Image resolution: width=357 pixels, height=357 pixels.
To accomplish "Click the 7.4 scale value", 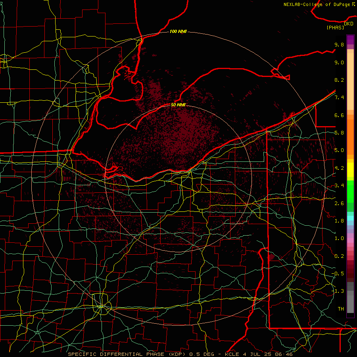I will click(339, 98).
